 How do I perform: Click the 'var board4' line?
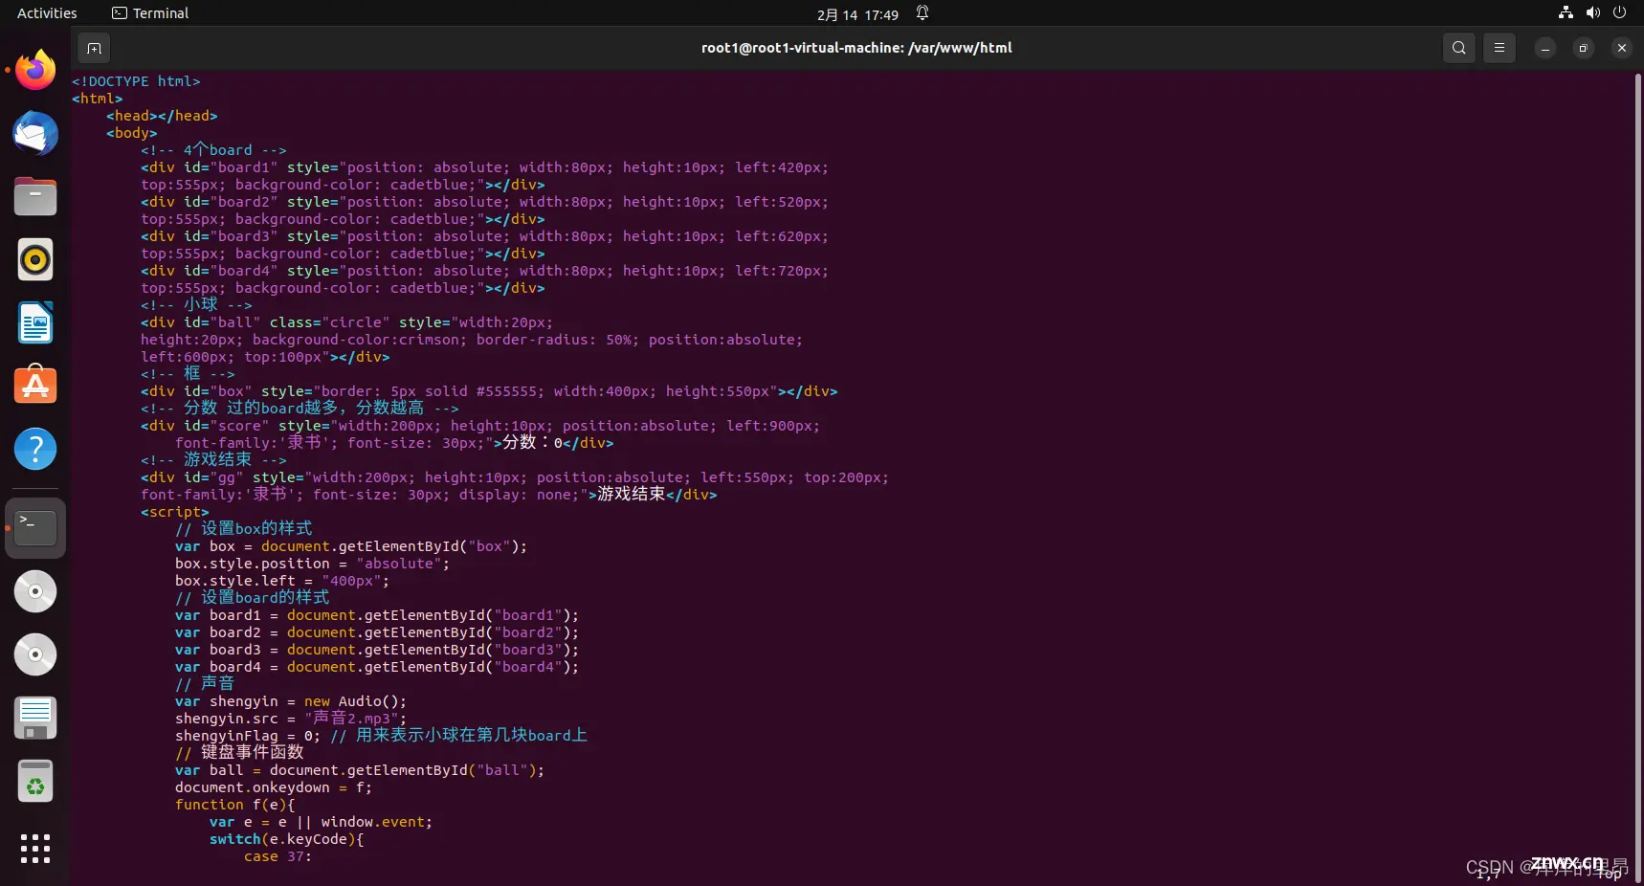(377, 667)
